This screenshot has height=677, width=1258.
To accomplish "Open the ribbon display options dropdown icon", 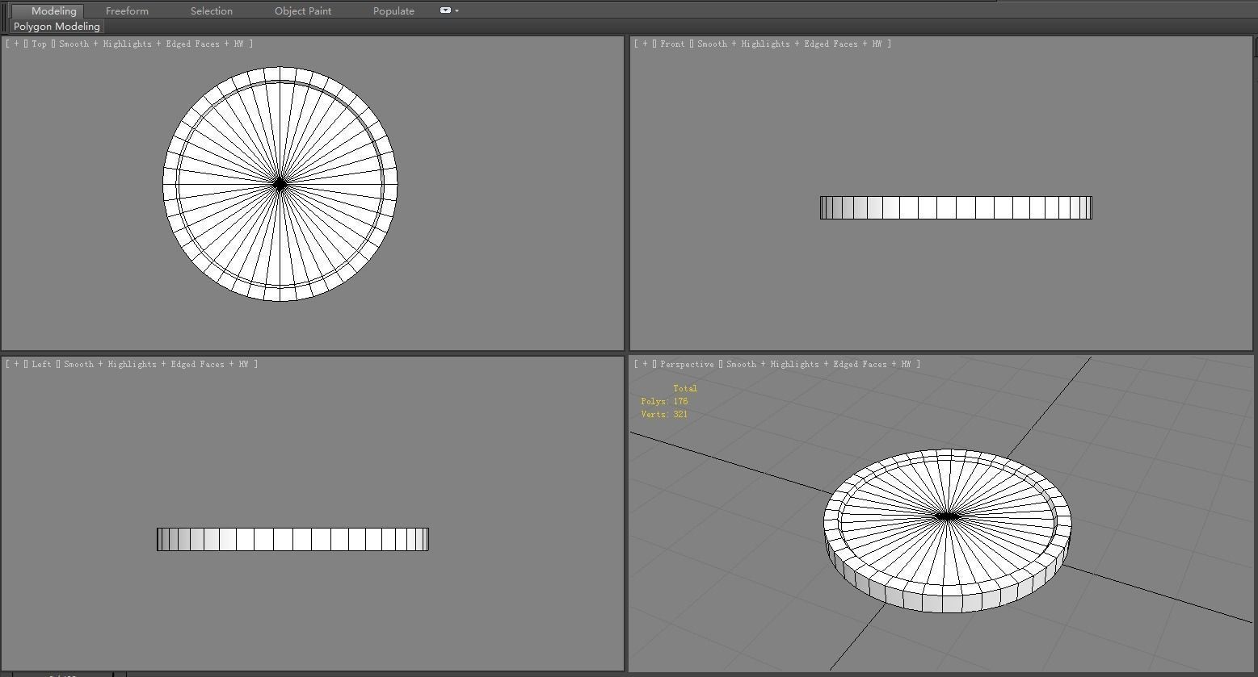I will coord(448,10).
